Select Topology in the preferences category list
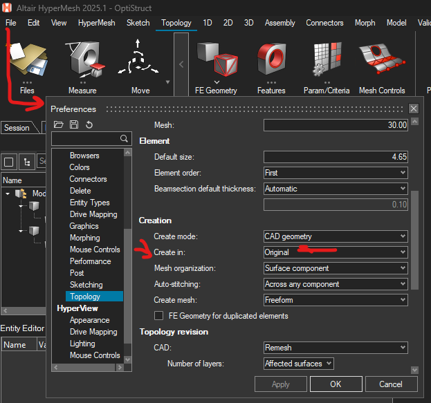 tap(94, 297)
